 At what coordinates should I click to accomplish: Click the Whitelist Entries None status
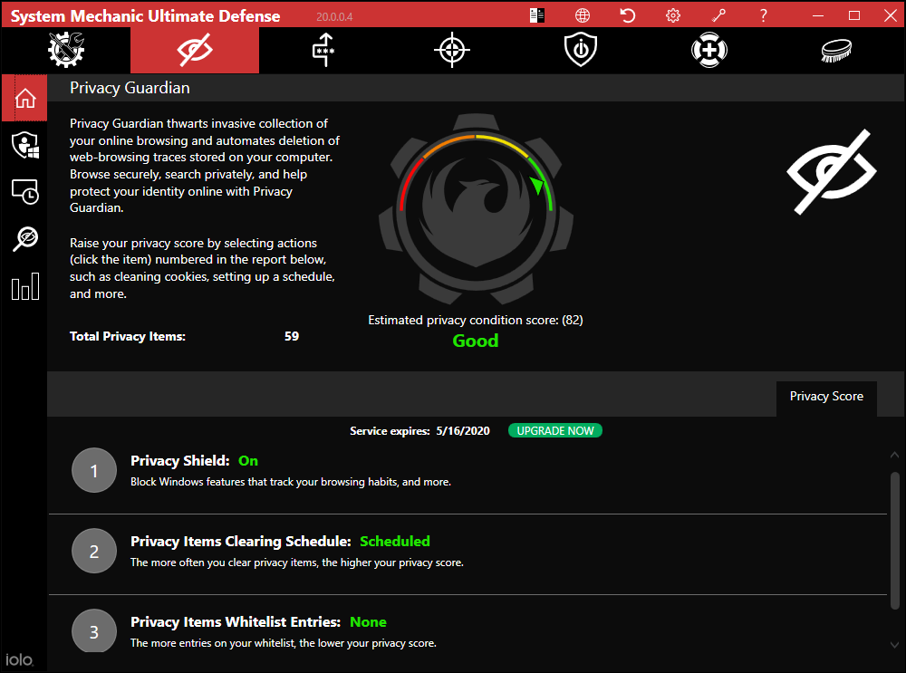[x=368, y=622]
